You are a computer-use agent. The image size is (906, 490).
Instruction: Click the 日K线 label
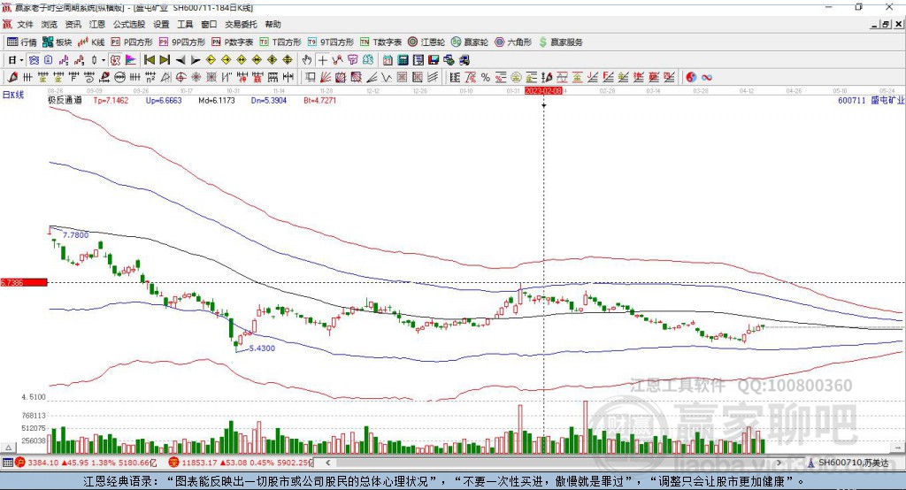(x=13, y=95)
